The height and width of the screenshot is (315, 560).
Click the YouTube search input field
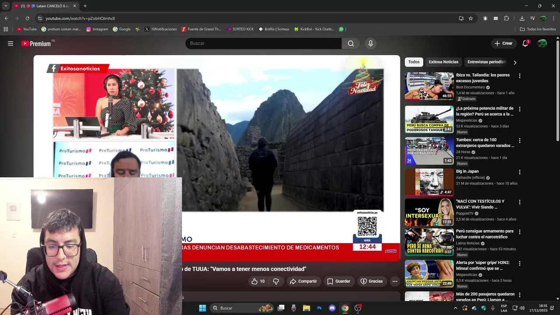pyautogui.click(x=263, y=43)
